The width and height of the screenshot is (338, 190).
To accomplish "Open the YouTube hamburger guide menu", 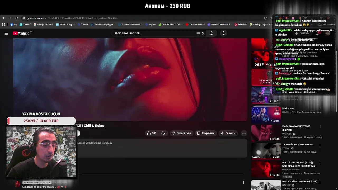I will [6, 33].
